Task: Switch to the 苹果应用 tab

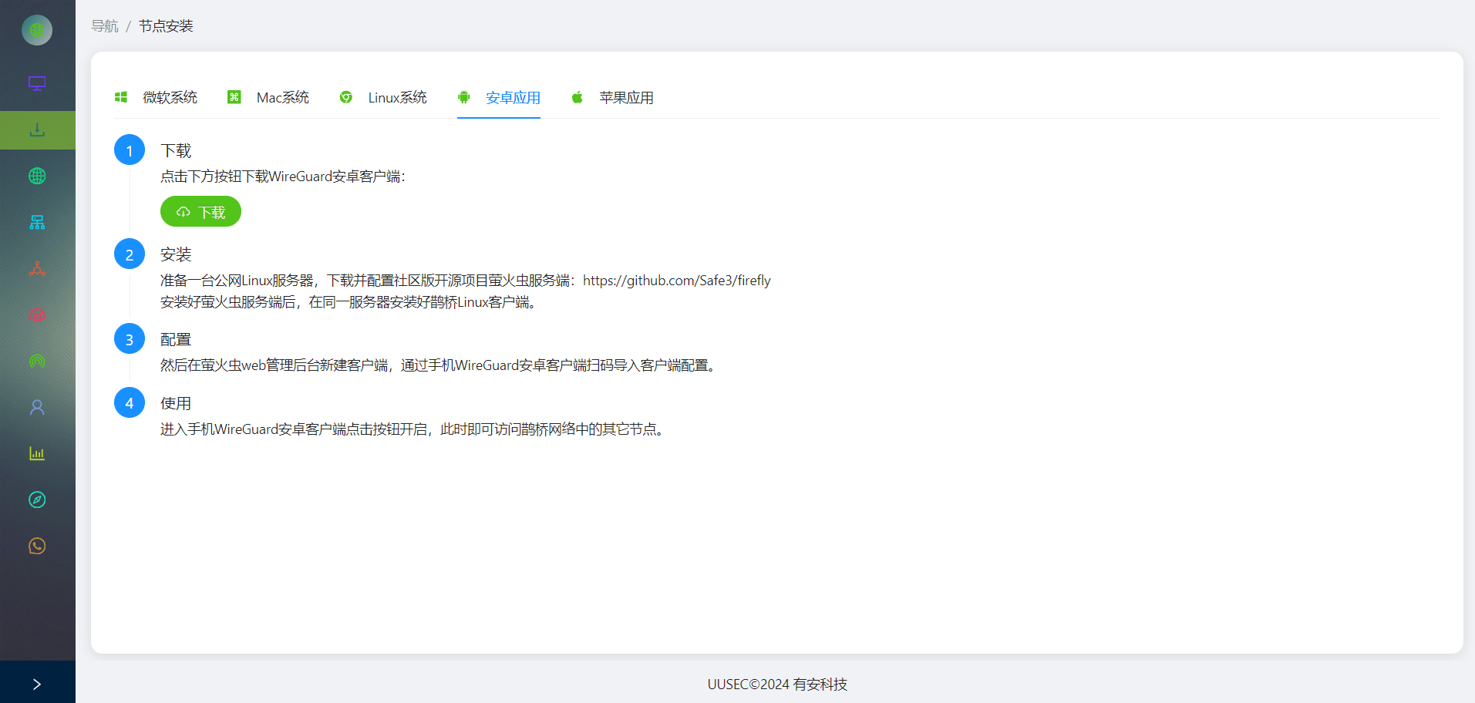Action: coord(612,98)
